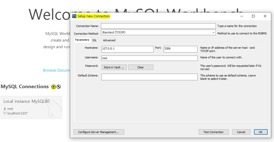The image size is (274, 142).
Task: Click Store in Vault button
Action: click(114, 67)
